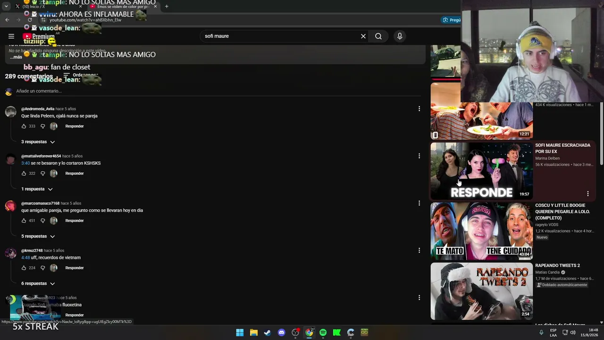The image size is (604, 340).
Task: Expand '1 respuesta' under mattaliveforever4654's comment
Action: [x=37, y=189]
